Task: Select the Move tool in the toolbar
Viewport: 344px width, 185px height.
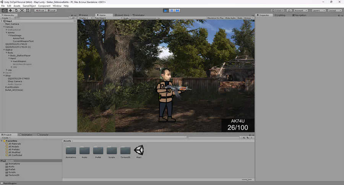Action: pos(10,11)
